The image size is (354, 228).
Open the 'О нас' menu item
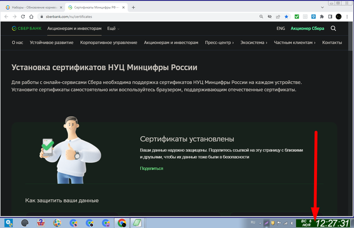[x=17, y=43]
